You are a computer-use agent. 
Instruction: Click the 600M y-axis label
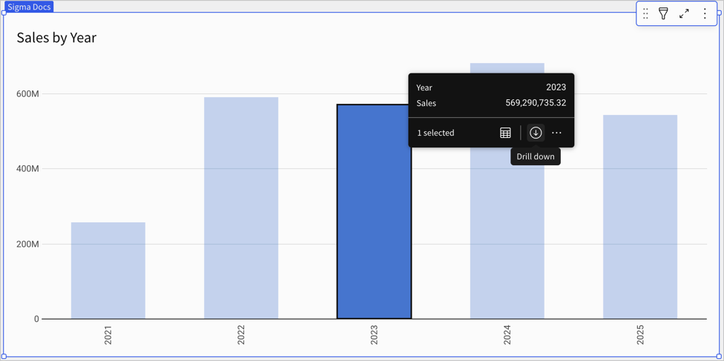pos(27,93)
